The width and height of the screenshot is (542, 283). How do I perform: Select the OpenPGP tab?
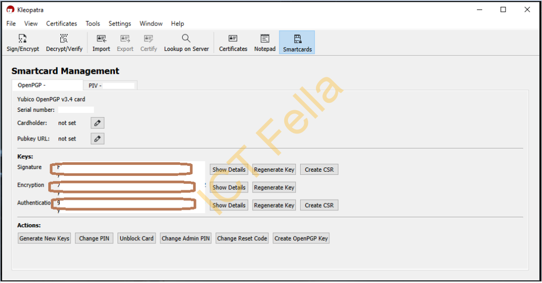[48, 85]
